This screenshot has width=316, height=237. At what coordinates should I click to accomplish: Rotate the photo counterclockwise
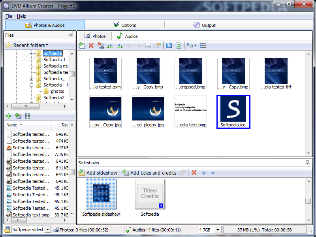pyautogui.click(x=110, y=46)
